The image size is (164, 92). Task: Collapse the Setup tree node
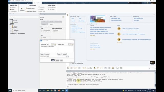9,19
